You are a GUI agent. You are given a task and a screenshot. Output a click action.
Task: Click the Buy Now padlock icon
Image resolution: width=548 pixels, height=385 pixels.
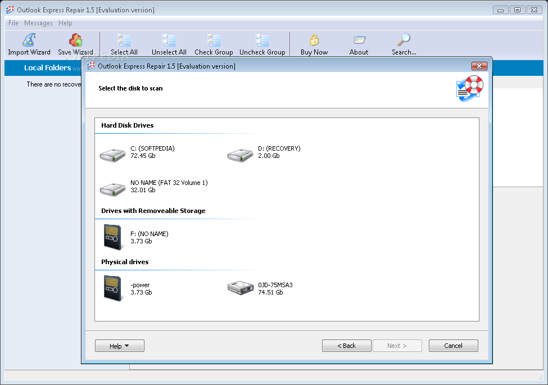[314, 40]
